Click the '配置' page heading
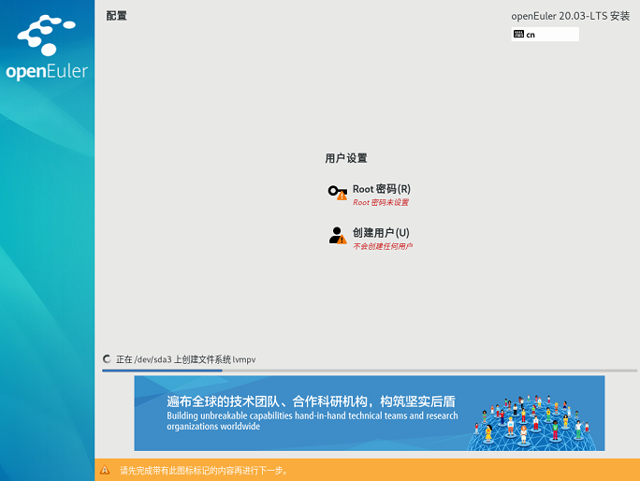Image resolution: width=640 pixels, height=481 pixels. coord(116,16)
